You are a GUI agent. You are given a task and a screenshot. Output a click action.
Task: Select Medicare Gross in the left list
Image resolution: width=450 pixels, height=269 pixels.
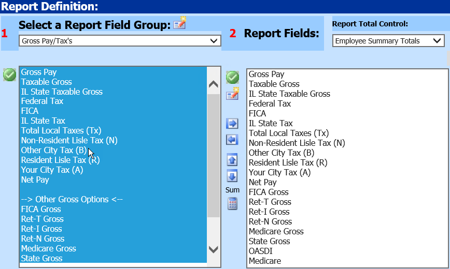[48, 249]
